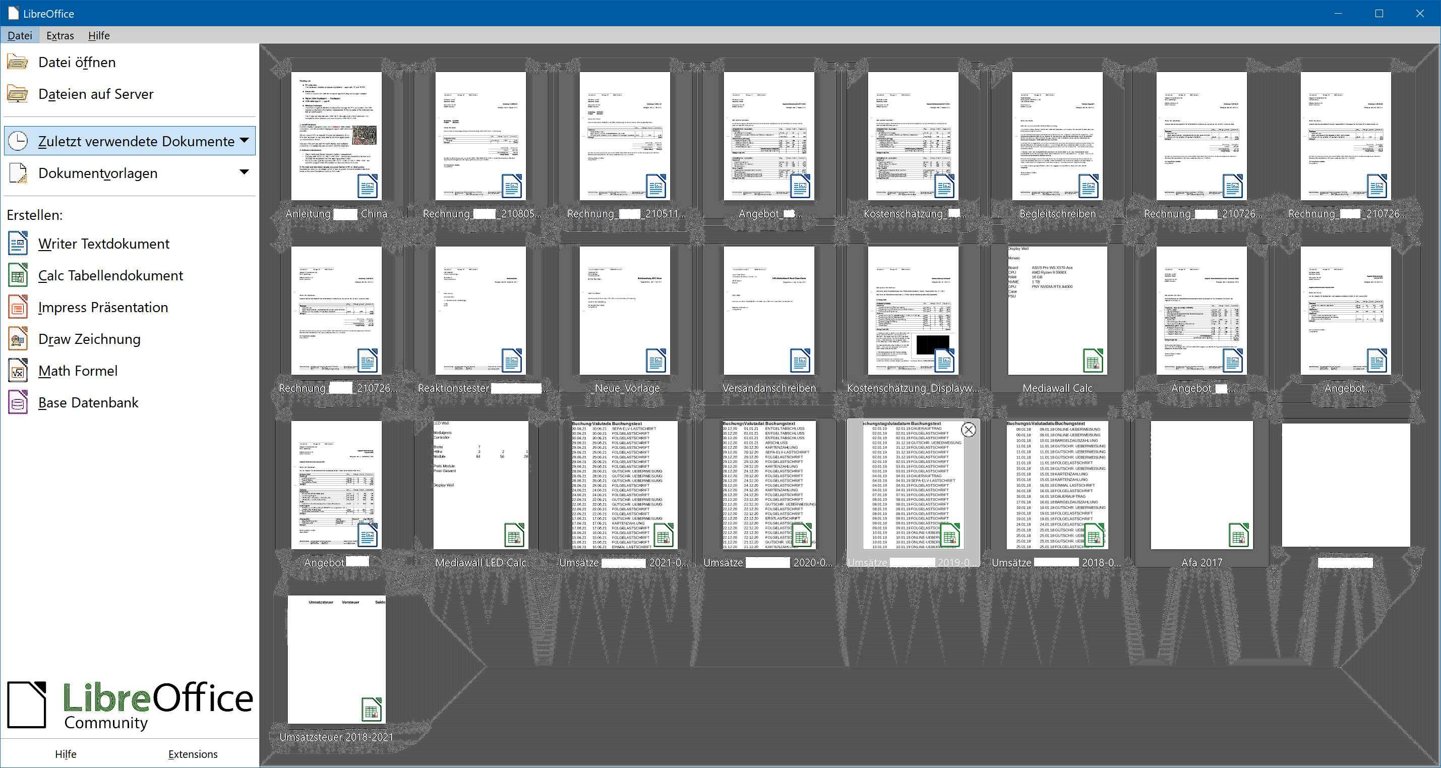Click the Extensions button at bottom

(x=193, y=754)
